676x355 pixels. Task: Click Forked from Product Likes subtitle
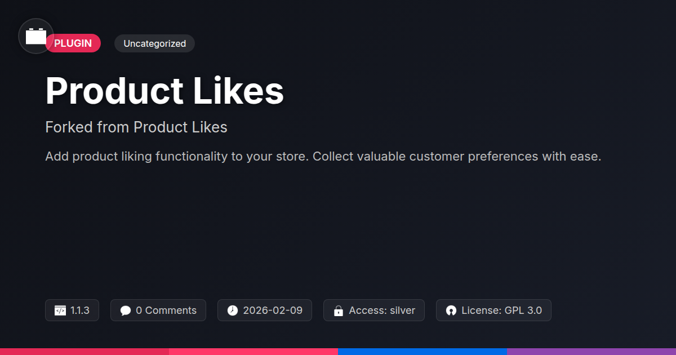click(x=136, y=127)
